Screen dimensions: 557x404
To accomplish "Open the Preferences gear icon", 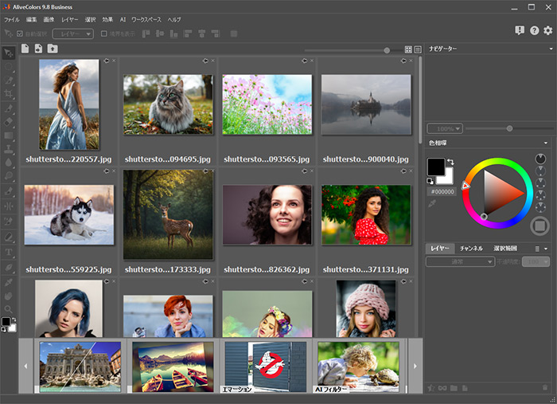I will click(x=548, y=30).
